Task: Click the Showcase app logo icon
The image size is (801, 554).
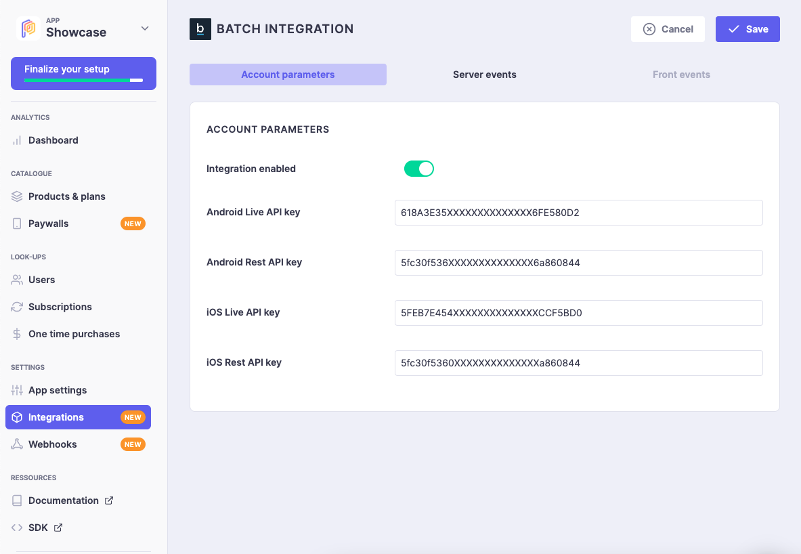Action: pyautogui.click(x=28, y=28)
